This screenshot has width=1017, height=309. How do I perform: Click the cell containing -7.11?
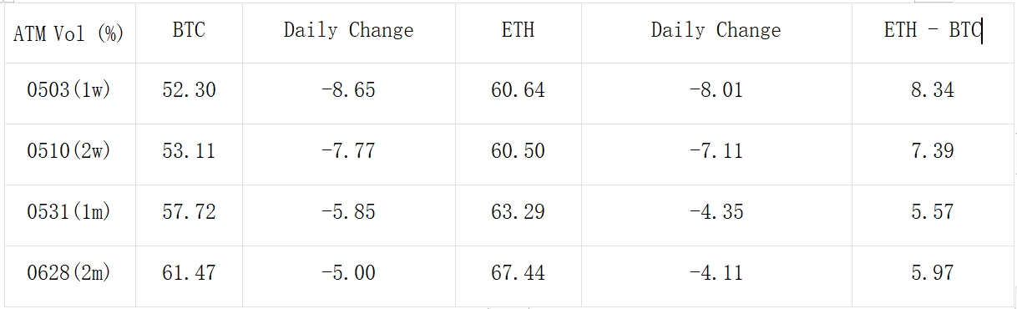(716, 154)
